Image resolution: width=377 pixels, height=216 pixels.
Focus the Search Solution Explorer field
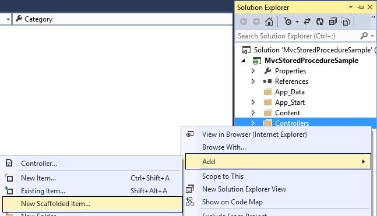(x=298, y=36)
